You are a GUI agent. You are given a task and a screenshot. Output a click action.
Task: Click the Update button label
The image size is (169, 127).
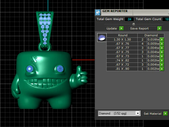(112, 29)
